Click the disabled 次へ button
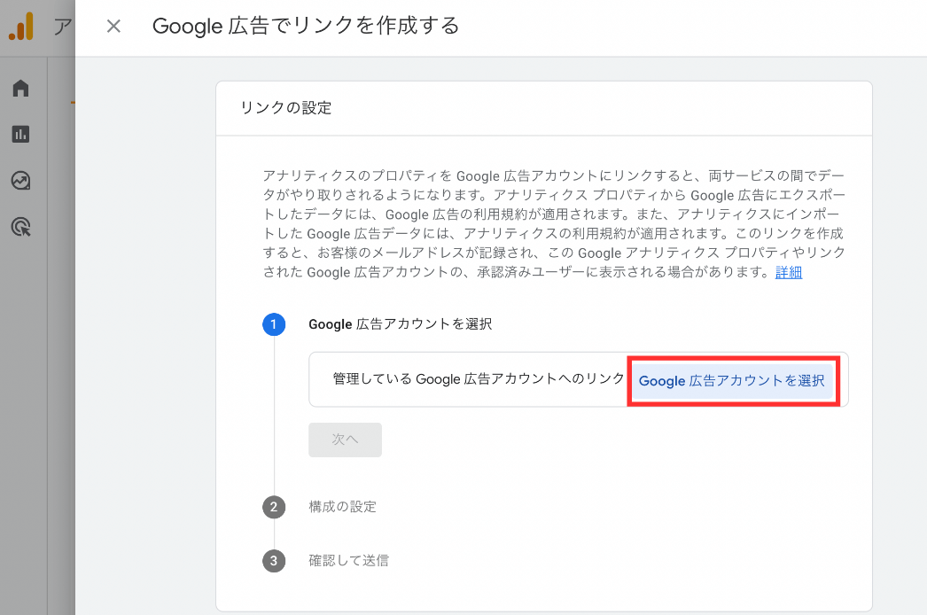Screen dimensions: 927x615 pos(345,440)
